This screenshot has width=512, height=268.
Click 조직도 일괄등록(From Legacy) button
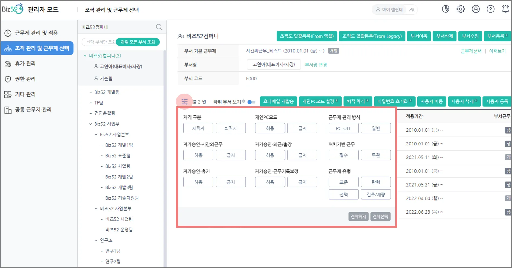372,36
